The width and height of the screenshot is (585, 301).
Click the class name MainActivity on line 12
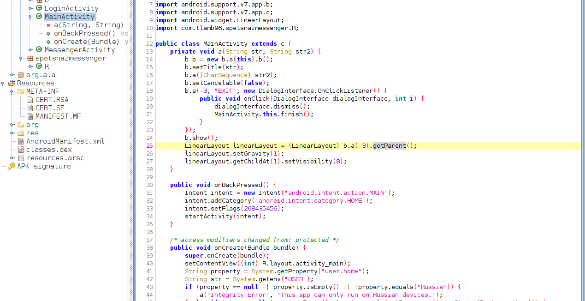225,43
